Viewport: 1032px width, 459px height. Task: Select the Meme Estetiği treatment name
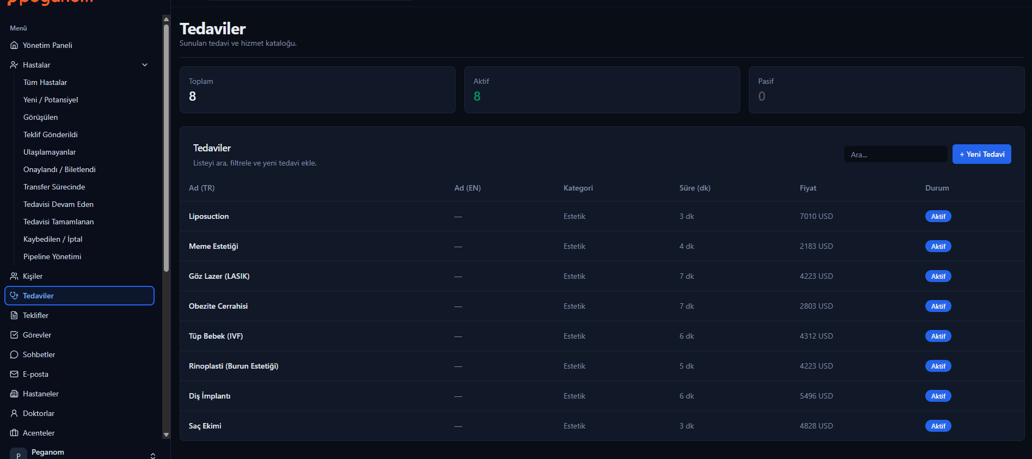[213, 246]
